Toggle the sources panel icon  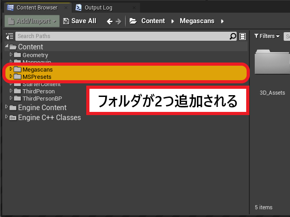[9, 36]
